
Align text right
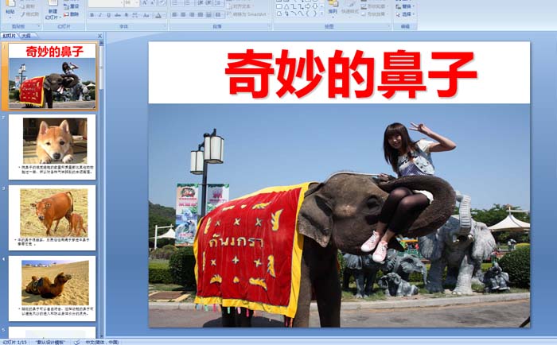[x=192, y=15]
